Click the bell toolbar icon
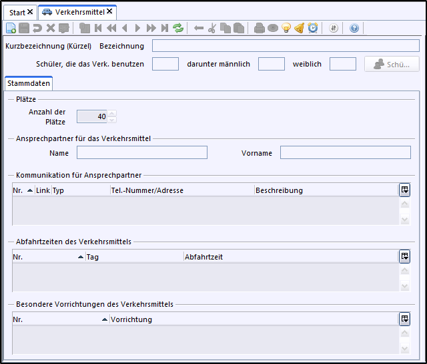The height and width of the screenshot is (364, 427). (x=300, y=28)
